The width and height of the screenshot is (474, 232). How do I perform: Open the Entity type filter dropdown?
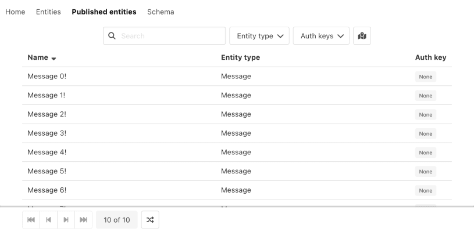260,36
